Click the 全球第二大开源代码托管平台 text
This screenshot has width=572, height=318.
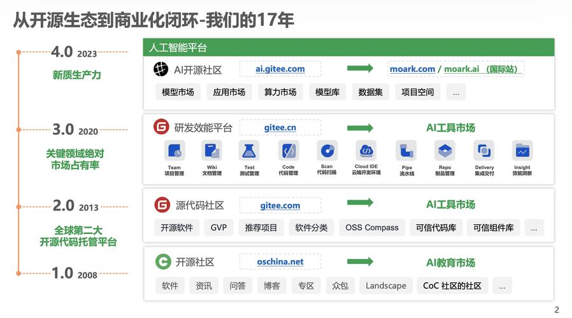tap(78, 236)
